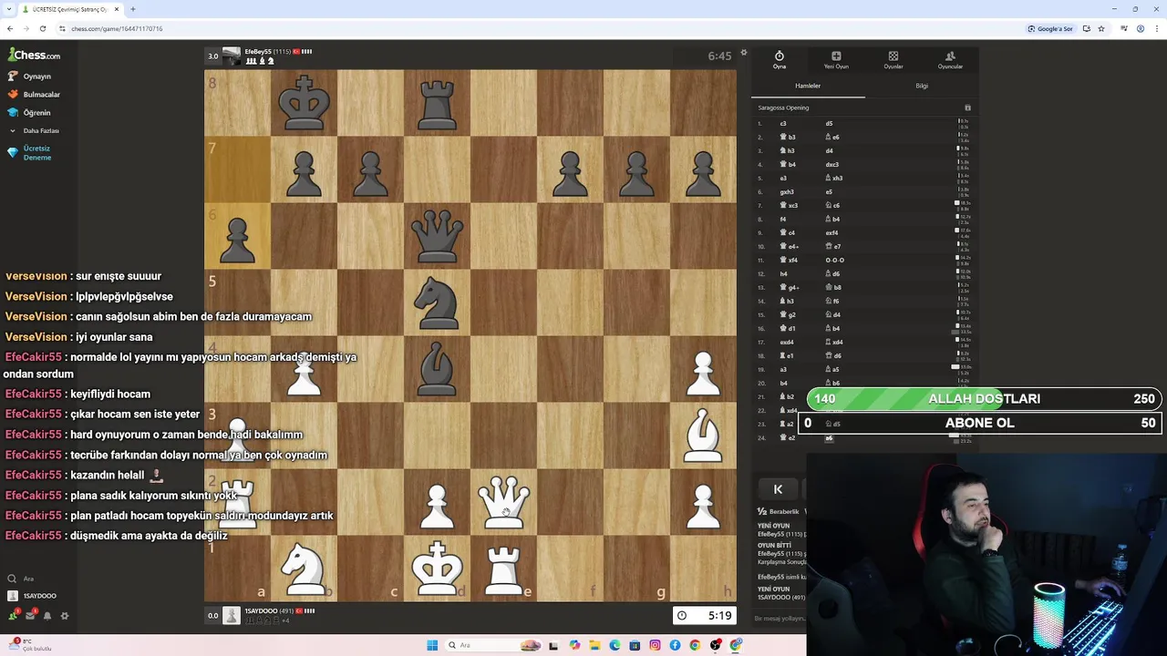The height and width of the screenshot is (656, 1167).
Task: Click the address bar URL
Action: (117, 28)
